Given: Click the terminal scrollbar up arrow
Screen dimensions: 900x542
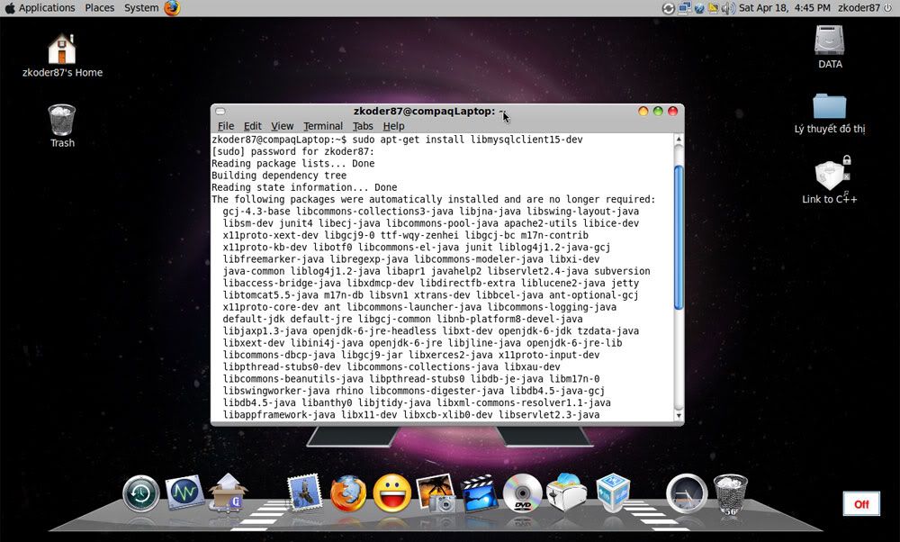Looking at the screenshot, I should click(679, 139).
